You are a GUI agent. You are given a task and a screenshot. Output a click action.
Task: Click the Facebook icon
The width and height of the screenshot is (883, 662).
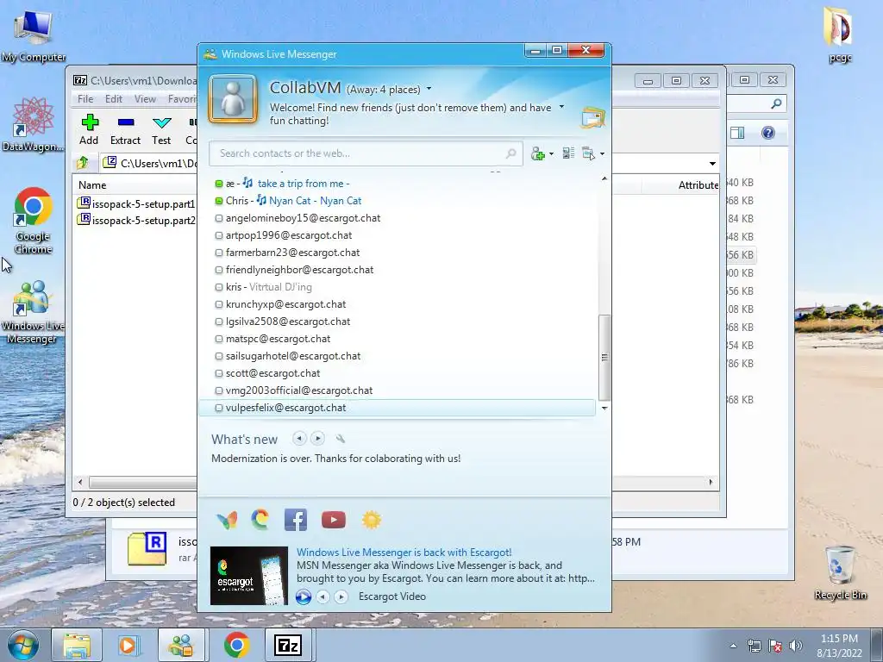tap(296, 520)
